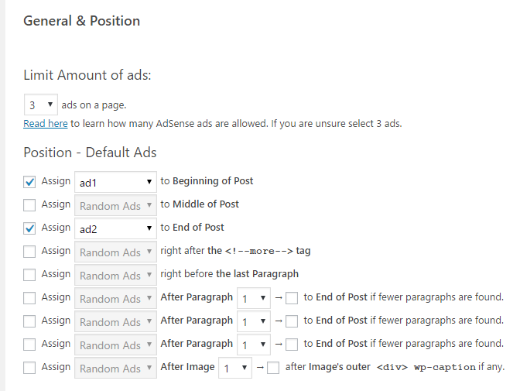The width and height of the screenshot is (520, 391).
Task: Open the third After Paragraph number dropdown
Action: point(254,345)
